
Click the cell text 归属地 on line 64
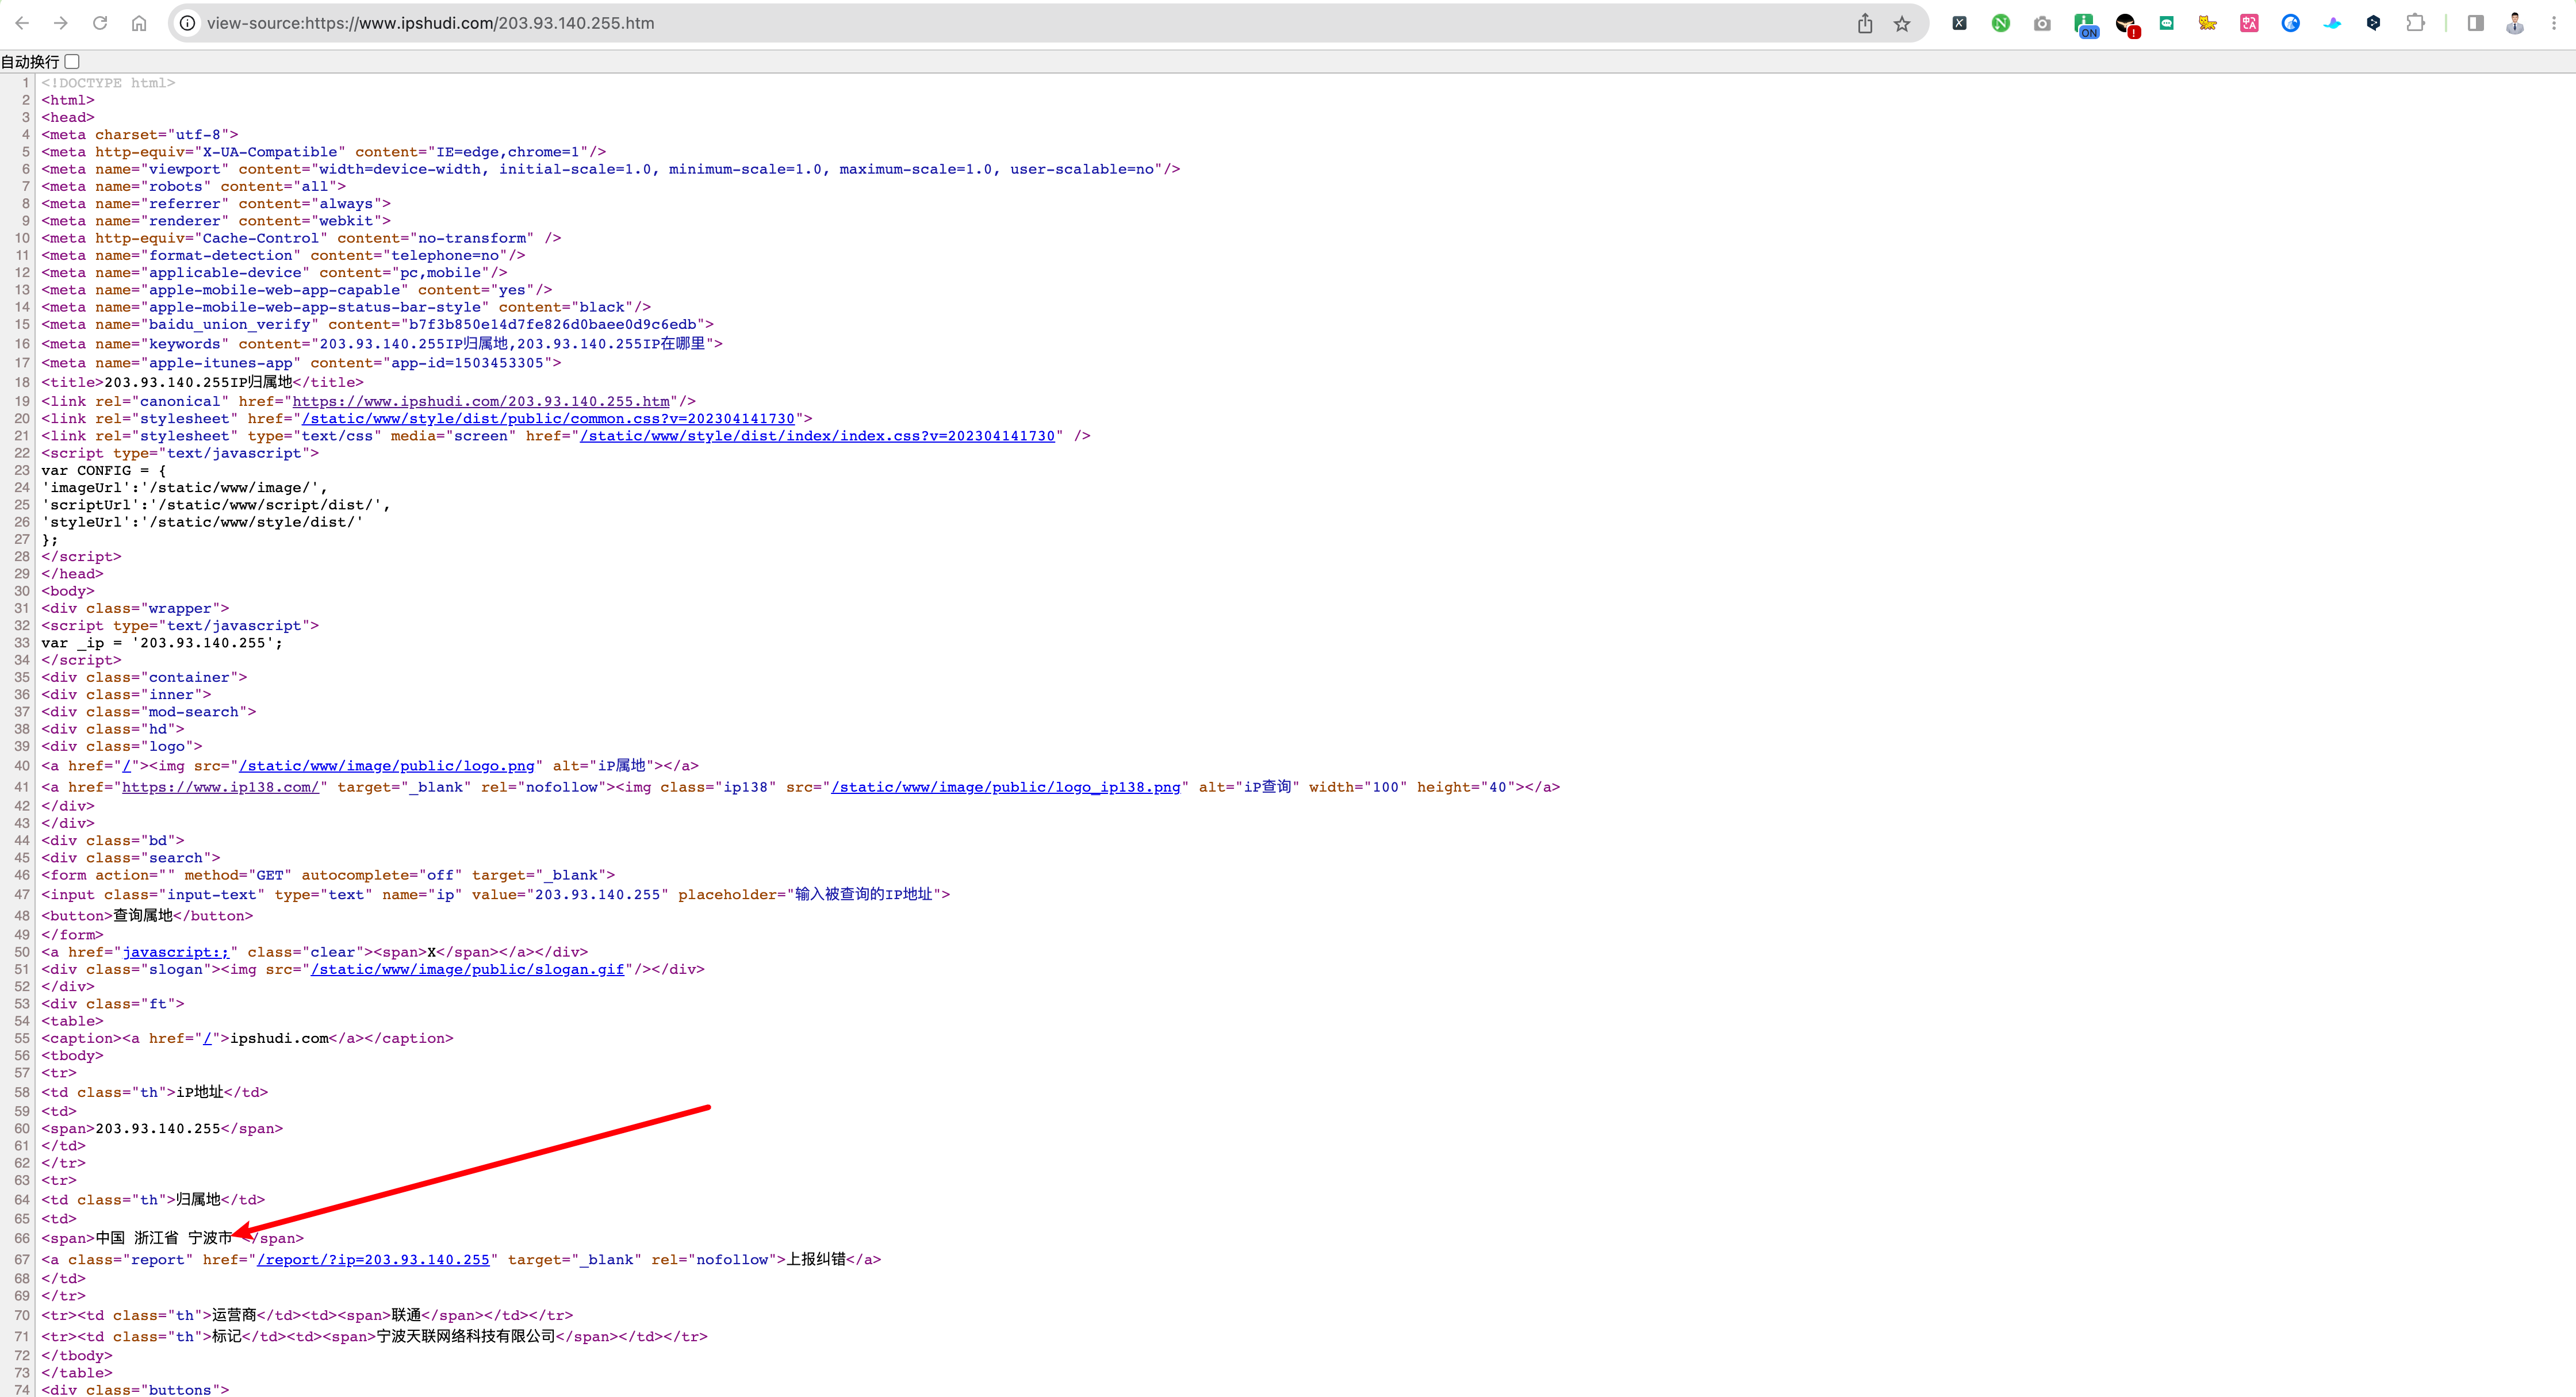click(x=198, y=1199)
